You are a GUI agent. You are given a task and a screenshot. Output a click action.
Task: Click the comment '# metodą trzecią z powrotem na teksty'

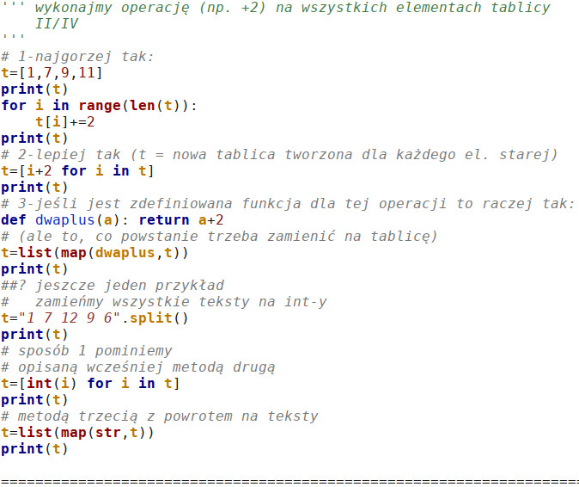point(159,416)
